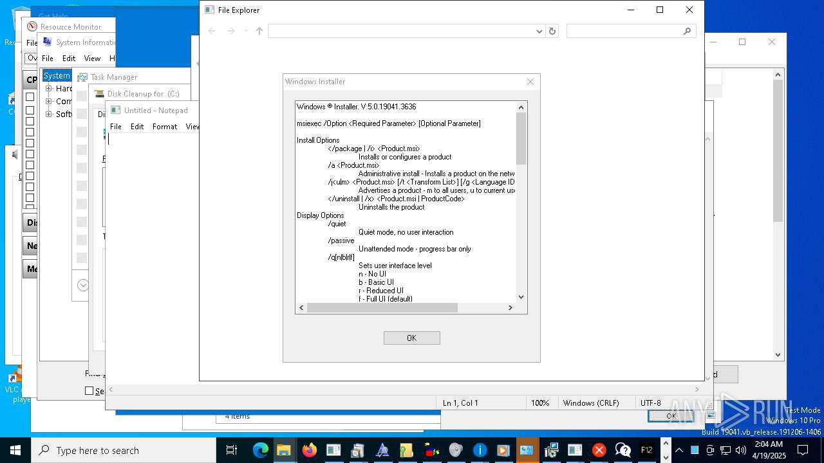Image resolution: width=824 pixels, height=463 pixels.
Task: Open the Windows Start menu
Action: click(x=15, y=450)
